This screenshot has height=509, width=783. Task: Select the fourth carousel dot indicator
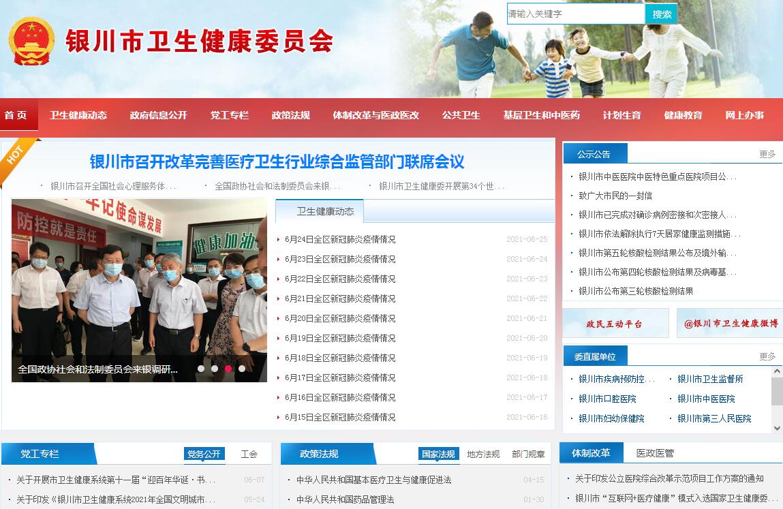(242, 369)
